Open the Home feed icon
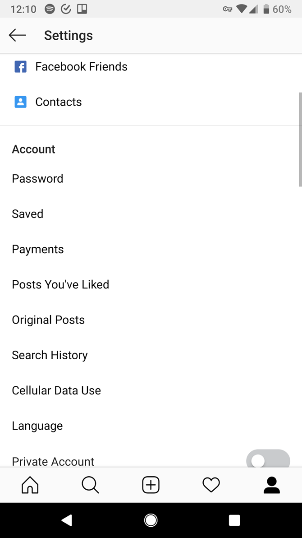 30,485
